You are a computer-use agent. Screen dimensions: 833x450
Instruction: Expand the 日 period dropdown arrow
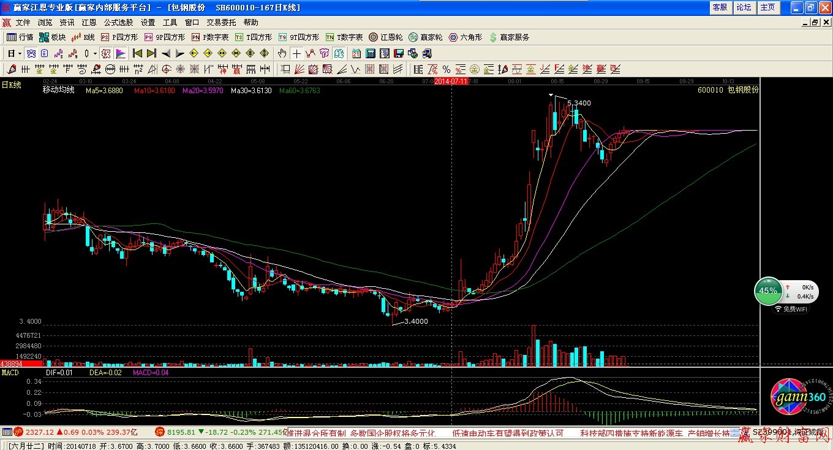(x=19, y=53)
